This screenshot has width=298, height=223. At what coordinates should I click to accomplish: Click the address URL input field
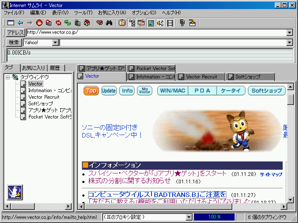156,33
